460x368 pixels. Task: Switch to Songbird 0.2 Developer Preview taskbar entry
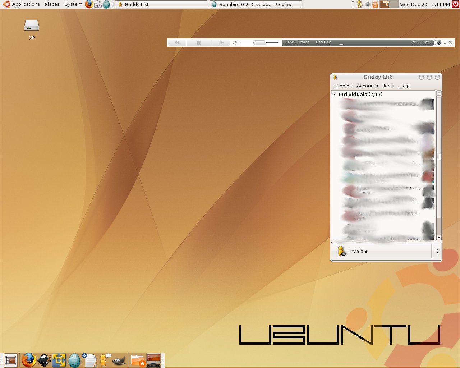[x=255, y=4]
